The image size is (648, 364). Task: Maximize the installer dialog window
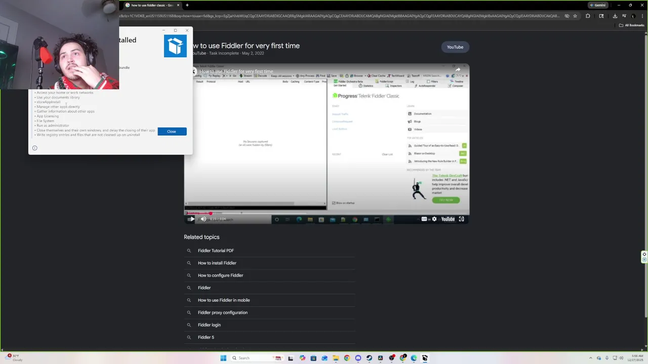[175, 30]
